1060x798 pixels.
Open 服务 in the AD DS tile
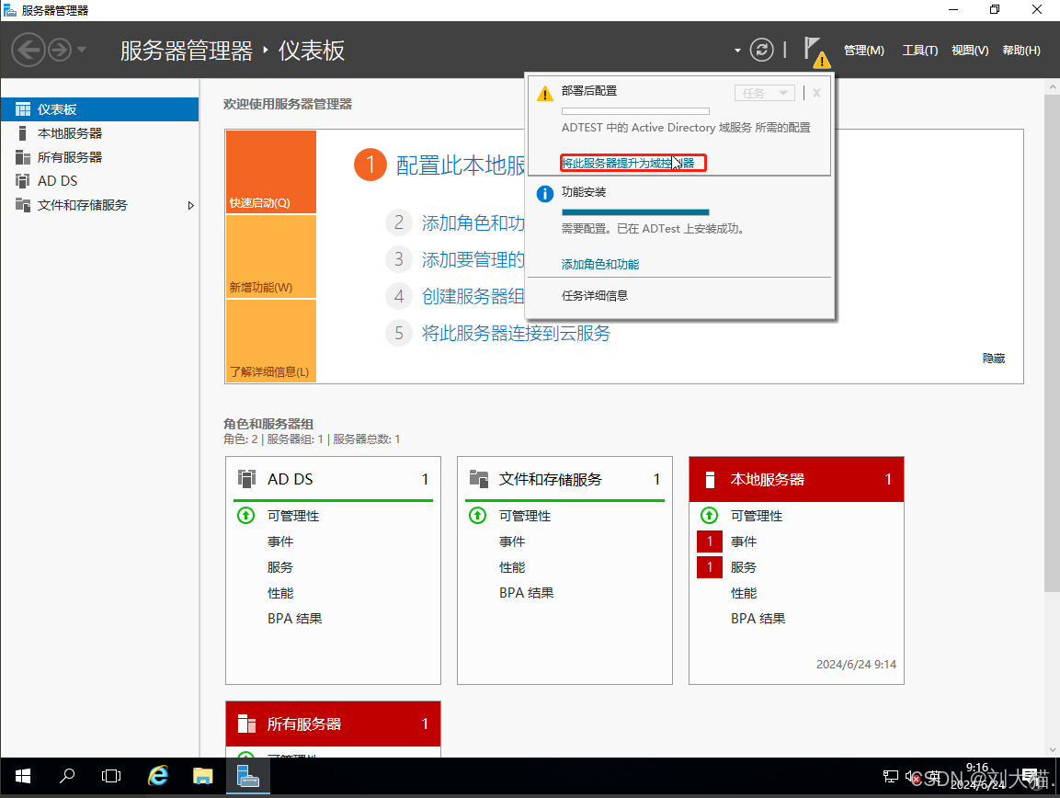click(280, 566)
